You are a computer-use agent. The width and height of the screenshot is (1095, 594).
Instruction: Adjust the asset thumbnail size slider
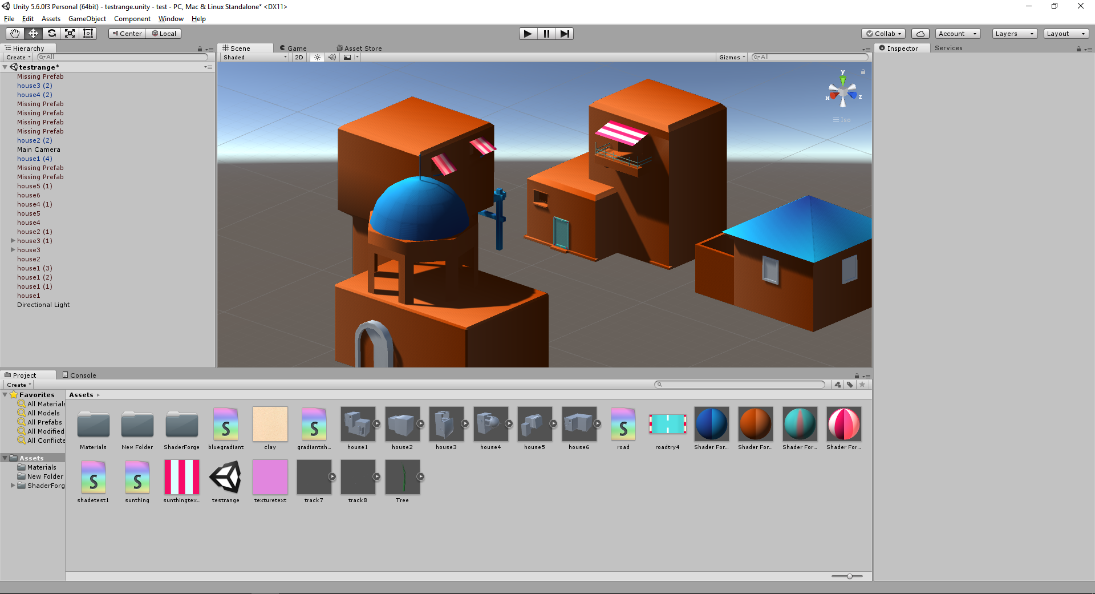(x=849, y=576)
